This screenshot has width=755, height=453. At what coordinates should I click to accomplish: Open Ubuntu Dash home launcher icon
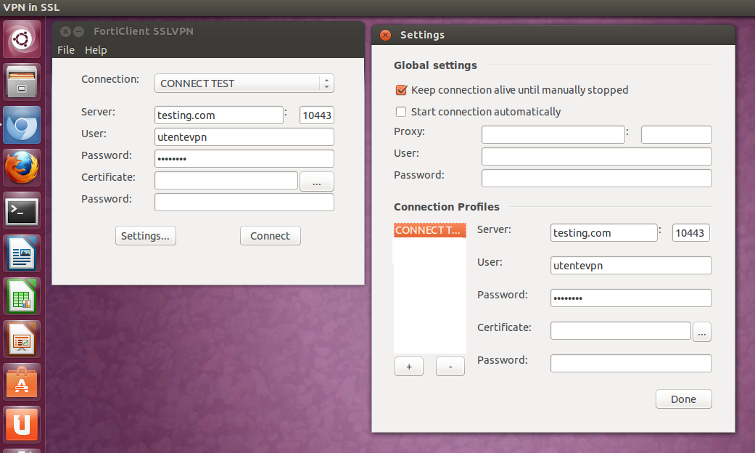click(23, 41)
